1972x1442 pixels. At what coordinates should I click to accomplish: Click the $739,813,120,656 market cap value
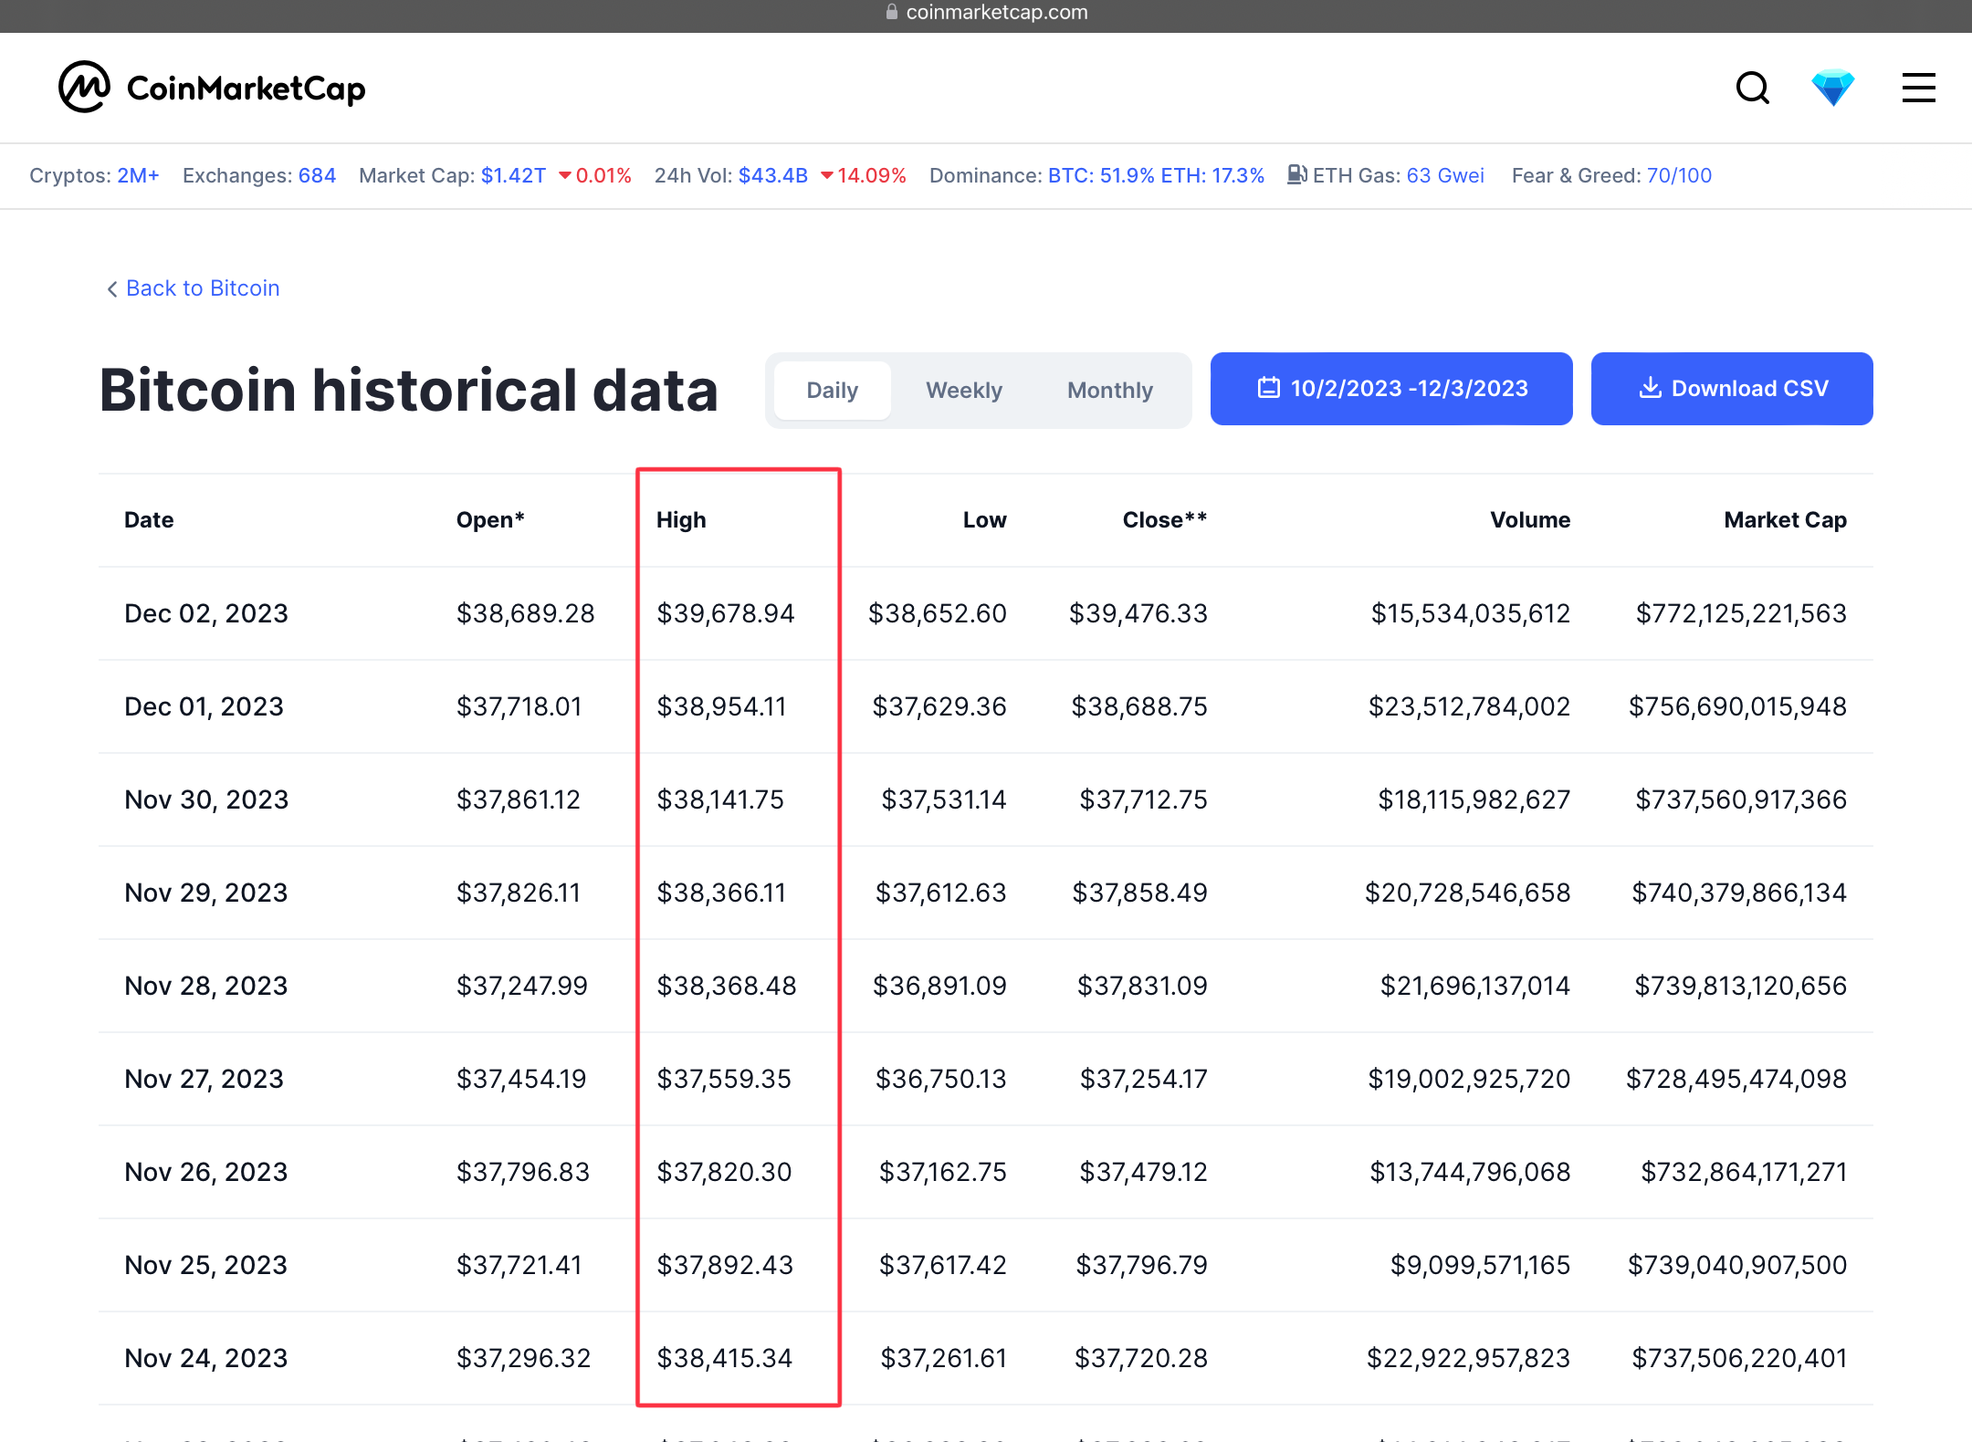pos(1740,986)
